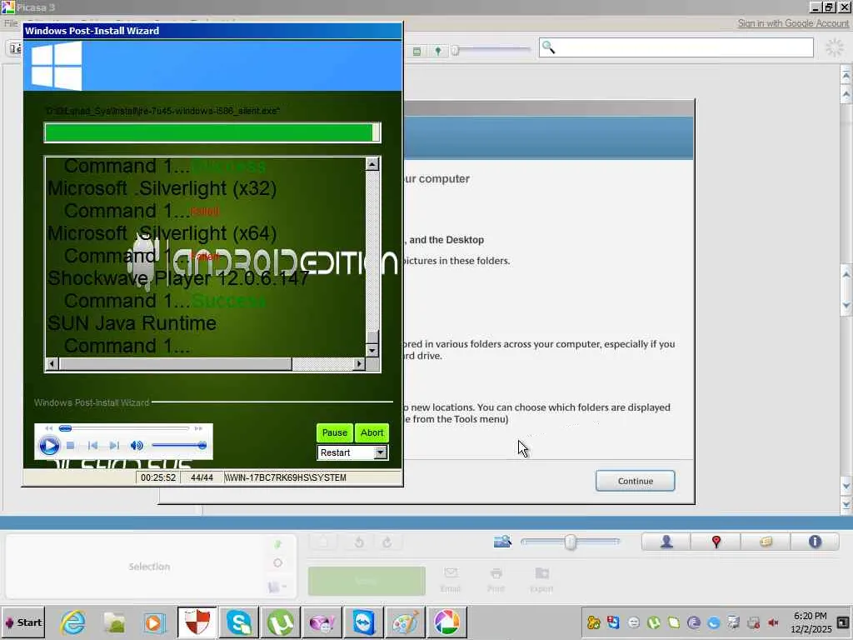
Task: Open Skype from the taskbar
Action: pyautogui.click(x=239, y=622)
